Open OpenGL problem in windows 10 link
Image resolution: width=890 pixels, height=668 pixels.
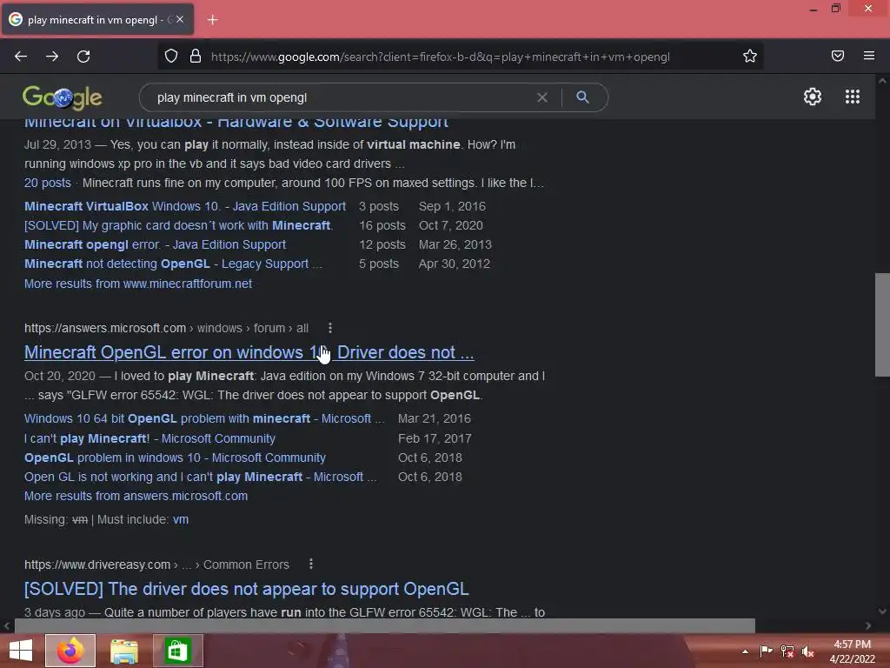(175, 458)
